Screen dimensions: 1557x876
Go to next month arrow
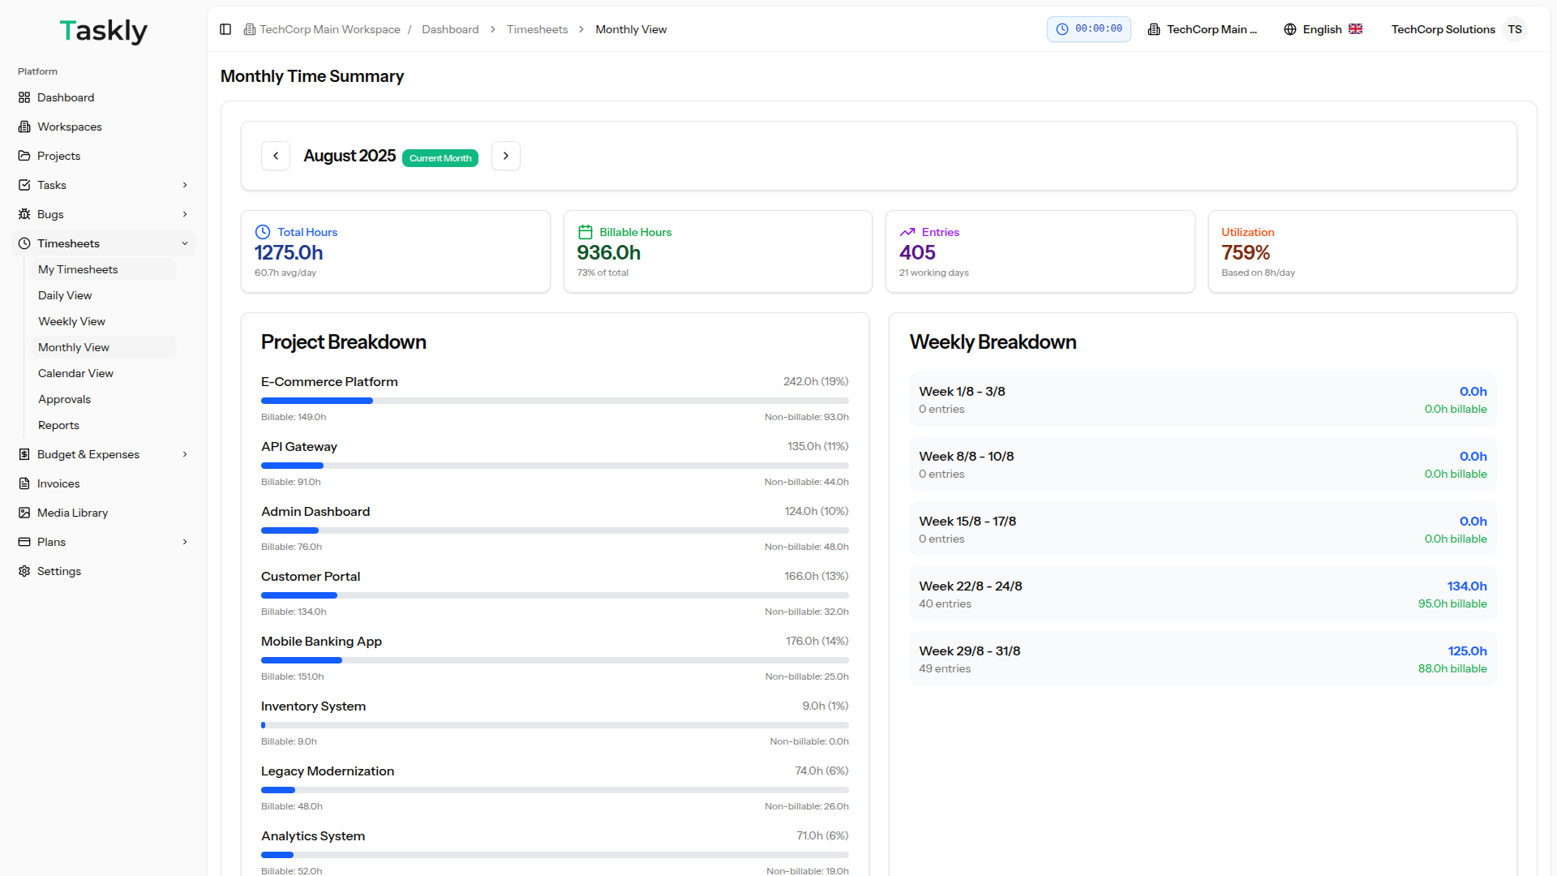pyautogui.click(x=506, y=156)
